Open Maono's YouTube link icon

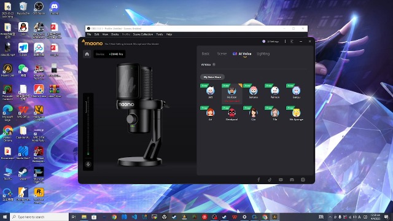point(281,180)
